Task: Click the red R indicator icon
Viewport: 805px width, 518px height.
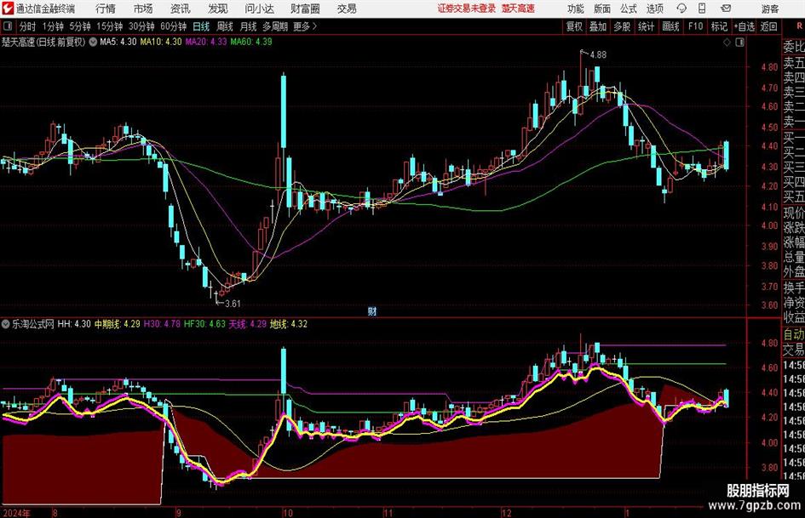Action: 799,26
